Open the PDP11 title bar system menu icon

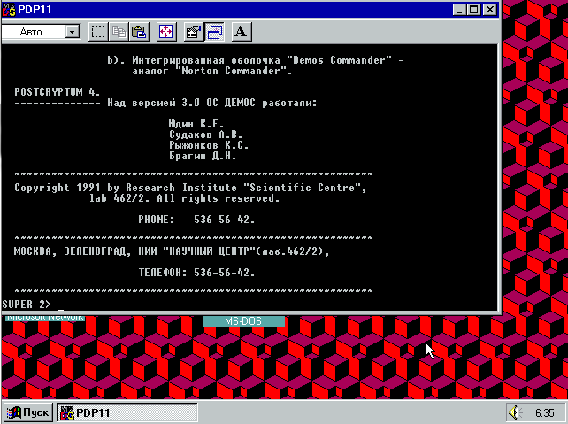pyautogui.click(x=9, y=9)
